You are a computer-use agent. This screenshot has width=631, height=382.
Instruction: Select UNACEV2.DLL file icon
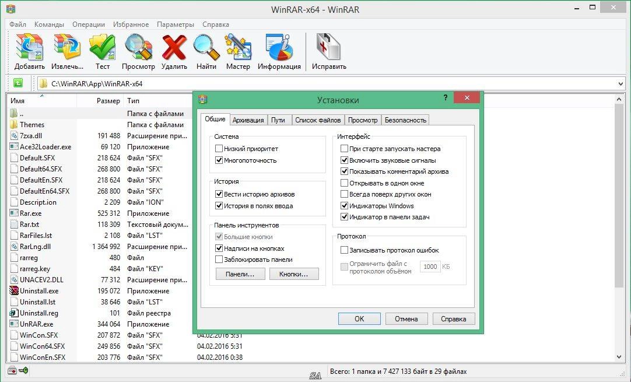(x=13, y=279)
